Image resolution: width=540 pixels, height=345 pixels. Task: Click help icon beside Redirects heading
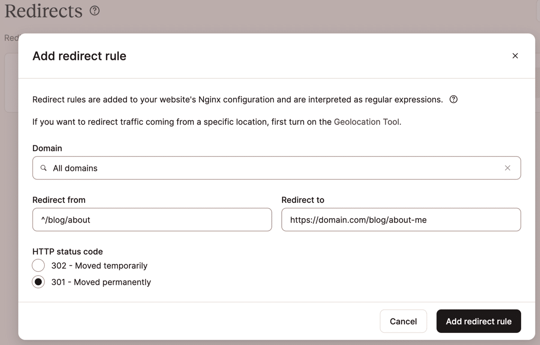(x=94, y=11)
